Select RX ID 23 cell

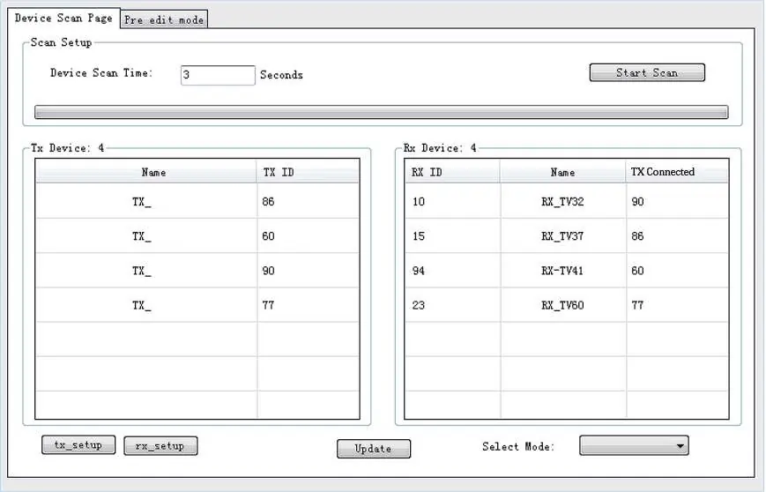452,305
